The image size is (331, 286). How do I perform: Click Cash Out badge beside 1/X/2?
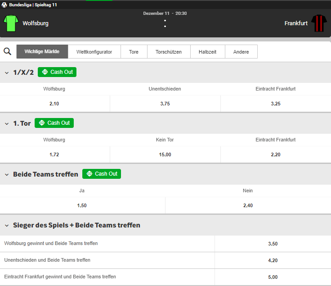(57, 72)
